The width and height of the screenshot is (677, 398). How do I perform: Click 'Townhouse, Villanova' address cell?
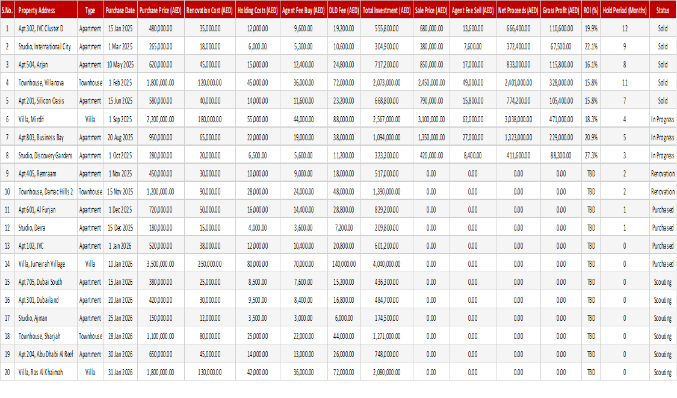click(46, 82)
